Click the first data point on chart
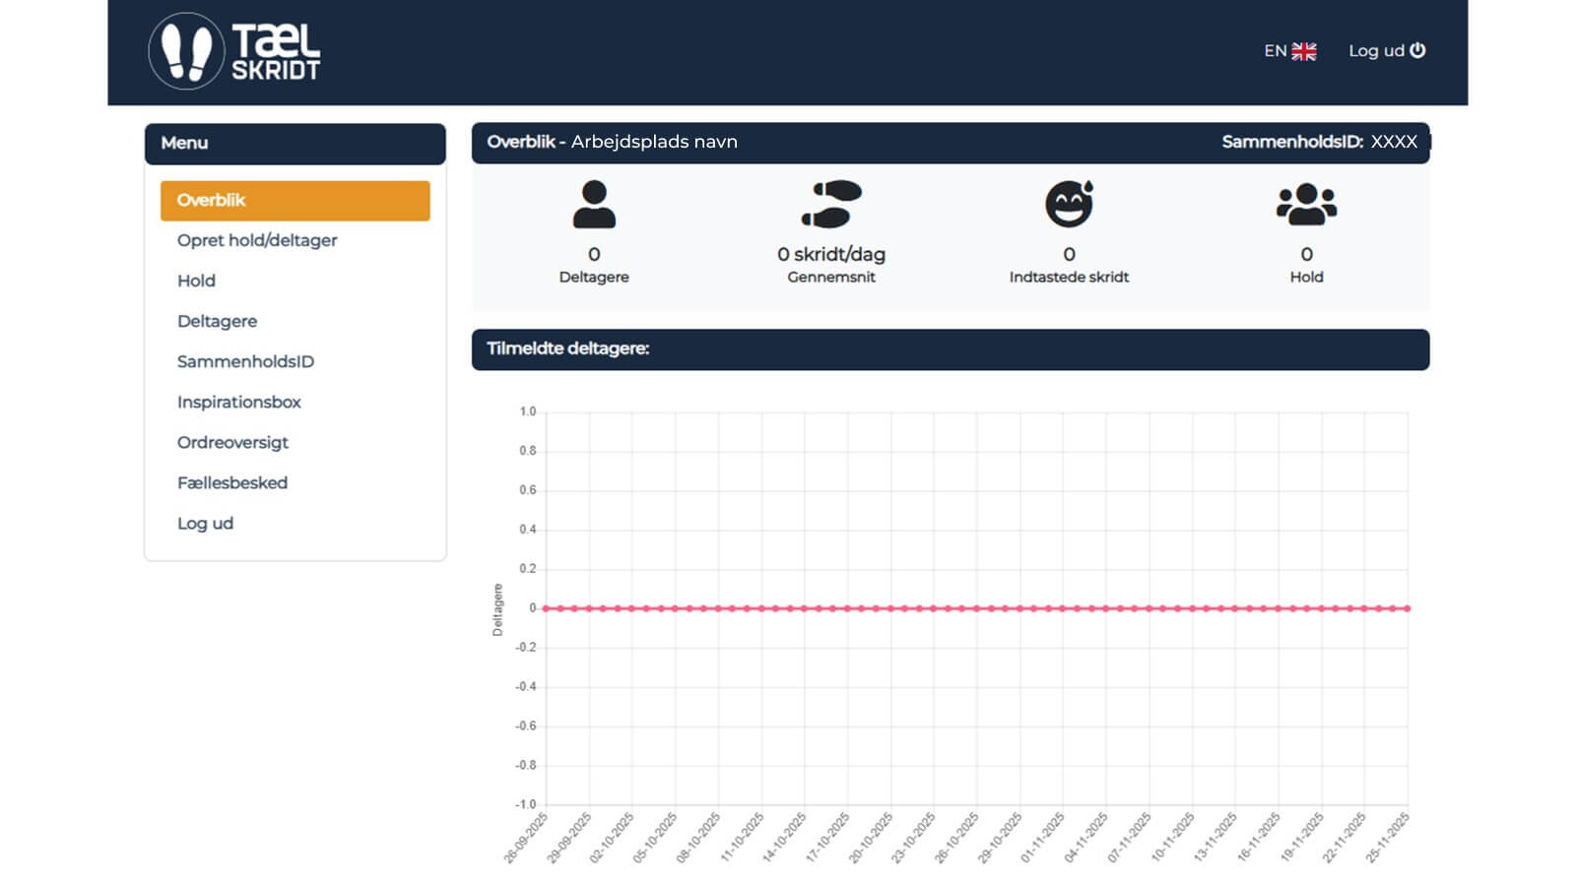Image resolution: width=1576 pixels, height=886 pixels. coord(547,608)
